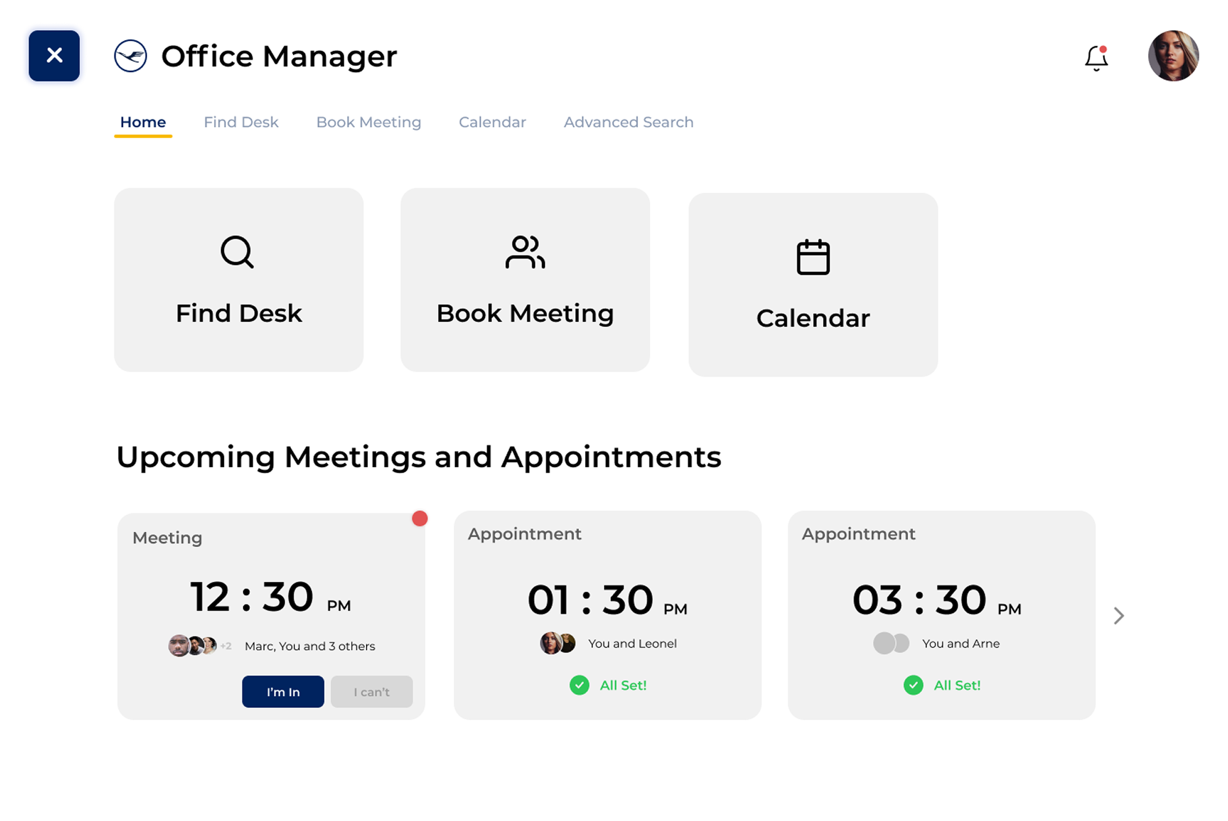Click the Lufthansa crane logo icon

[x=130, y=56]
